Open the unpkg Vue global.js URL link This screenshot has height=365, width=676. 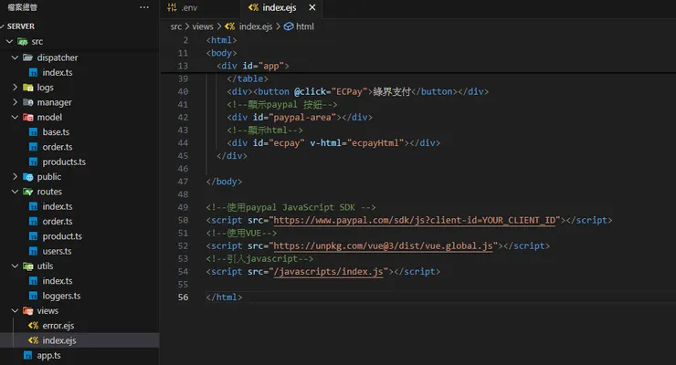(383, 245)
